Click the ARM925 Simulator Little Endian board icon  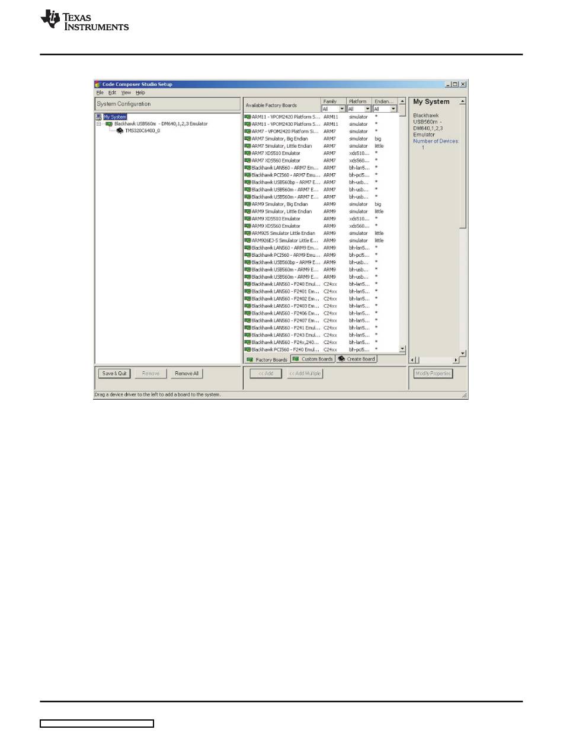click(x=248, y=233)
